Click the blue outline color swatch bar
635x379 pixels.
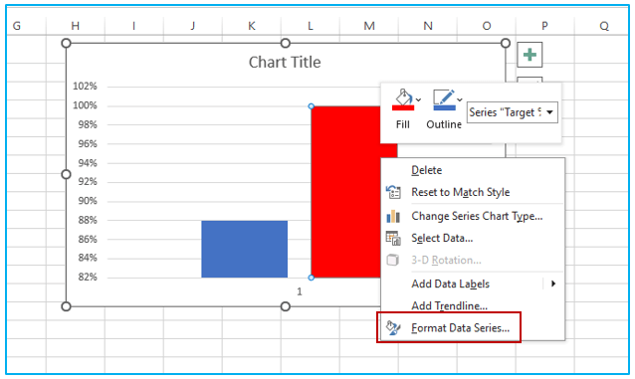tap(444, 107)
